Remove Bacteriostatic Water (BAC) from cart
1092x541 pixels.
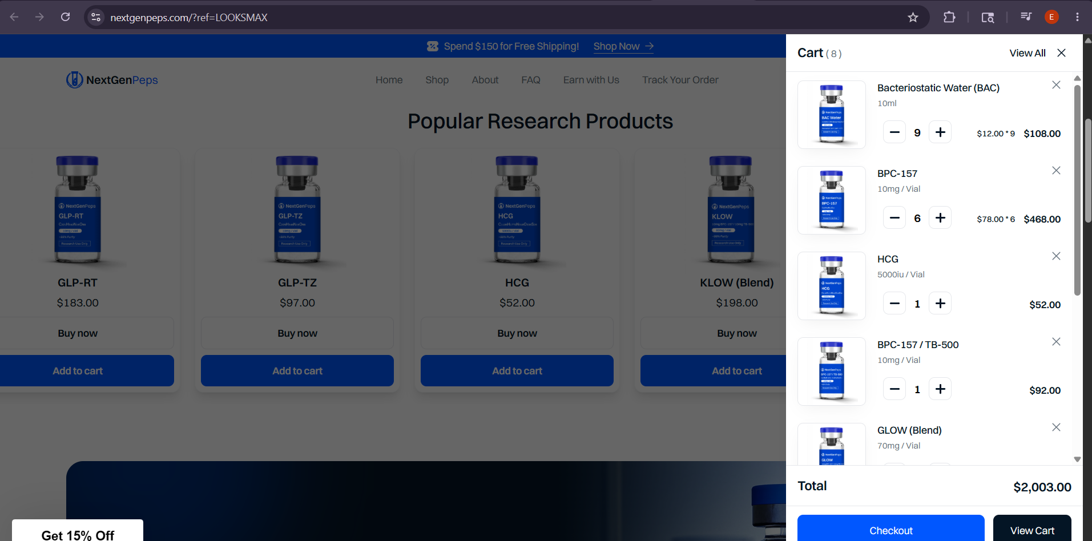1056,85
